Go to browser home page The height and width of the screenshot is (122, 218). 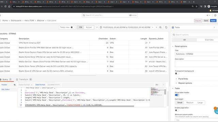[x=9, y=6]
